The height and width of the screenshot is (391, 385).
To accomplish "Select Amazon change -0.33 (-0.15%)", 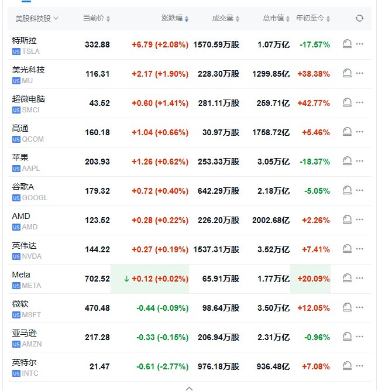I will (162, 337).
